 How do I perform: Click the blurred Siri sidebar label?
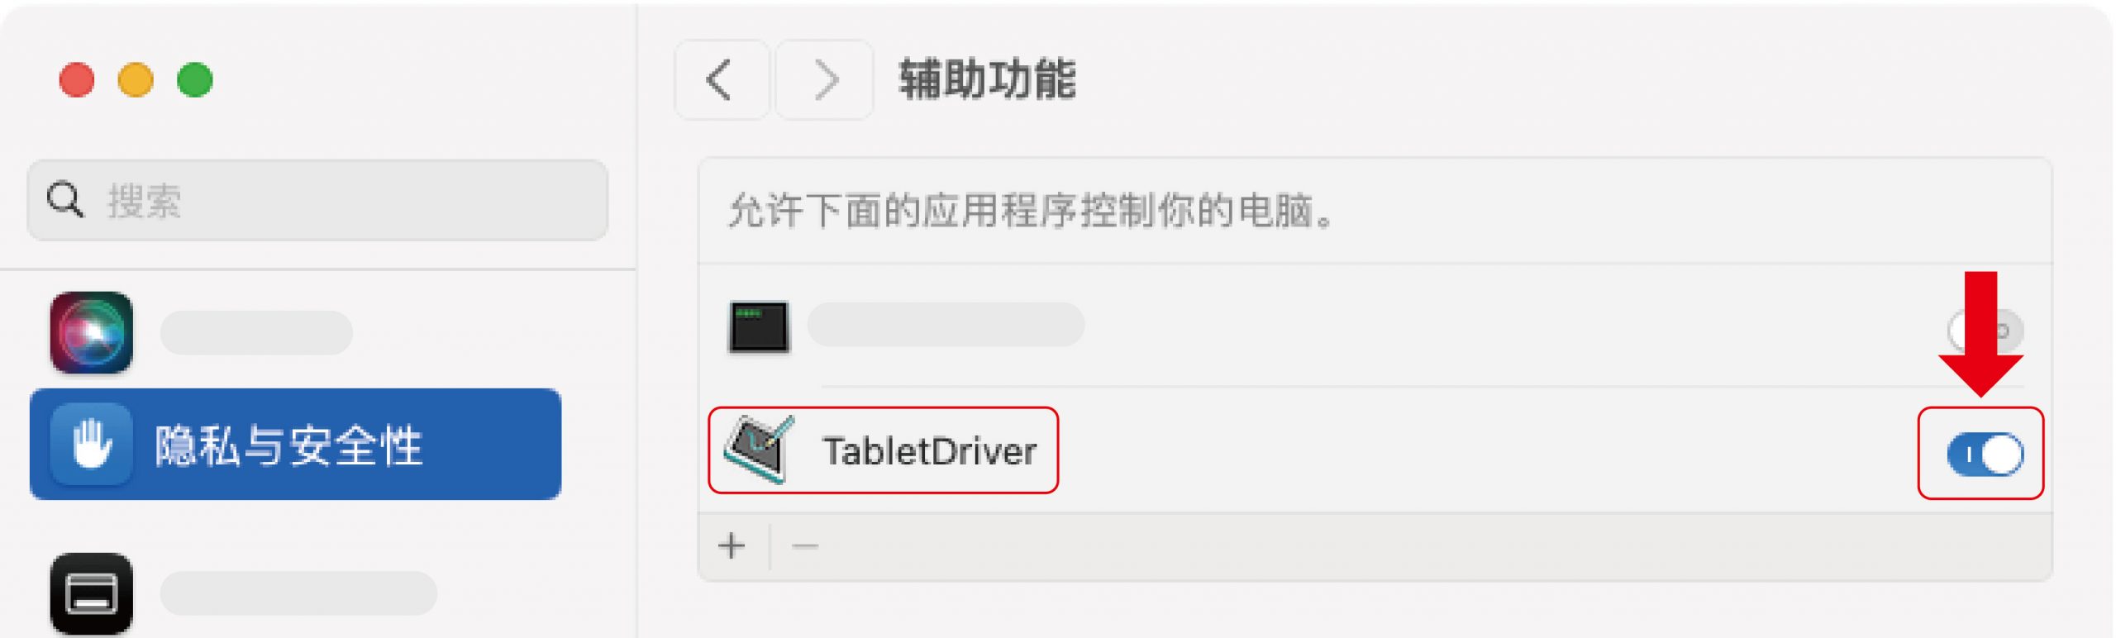pos(256,332)
